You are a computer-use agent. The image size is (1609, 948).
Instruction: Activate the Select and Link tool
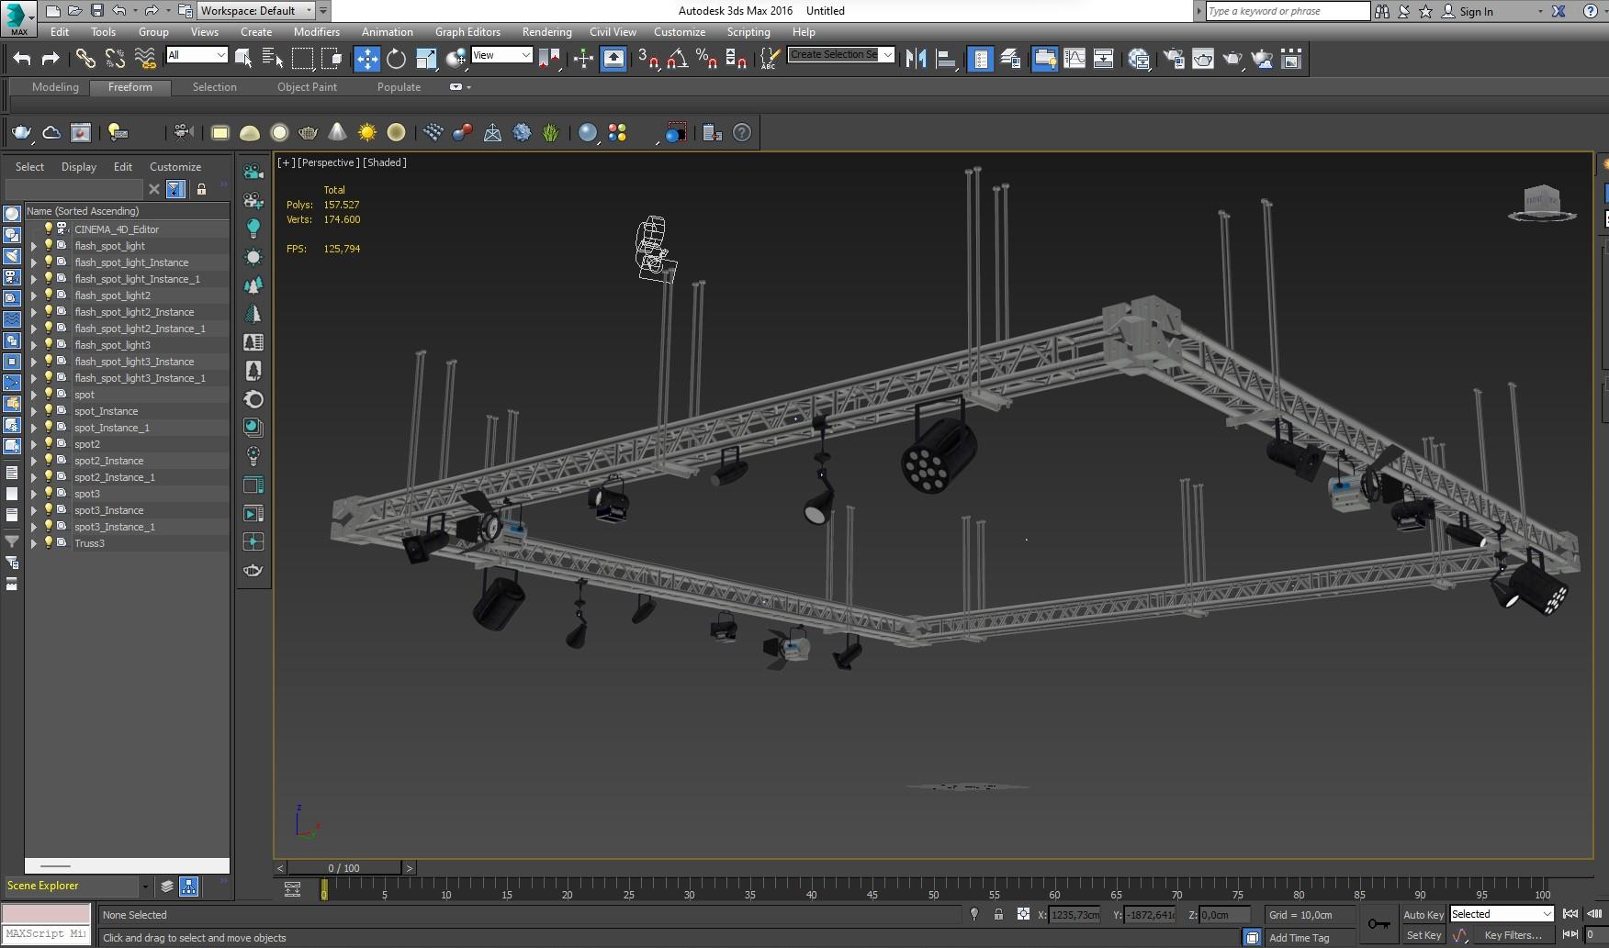pyautogui.click(x=86, y=58)
